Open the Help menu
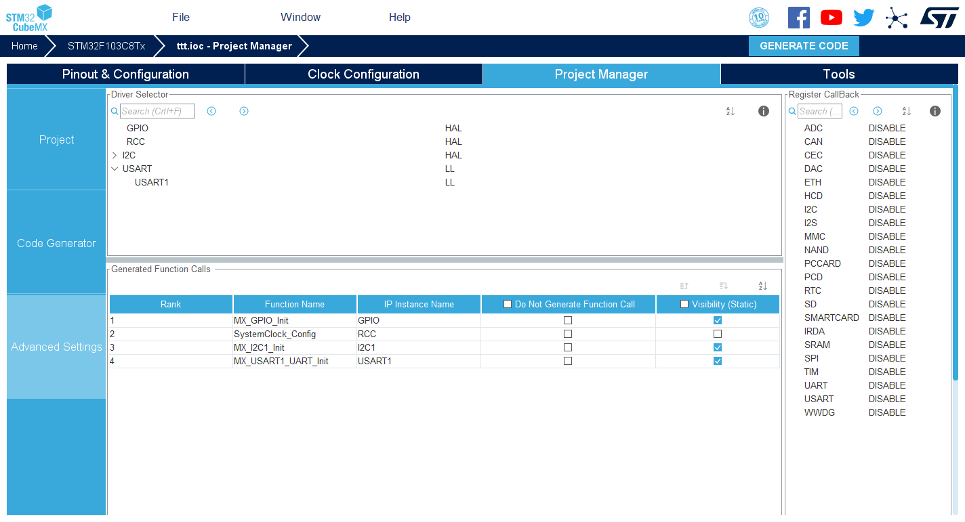Screen dimensions: 965x522 click(400, 18)
